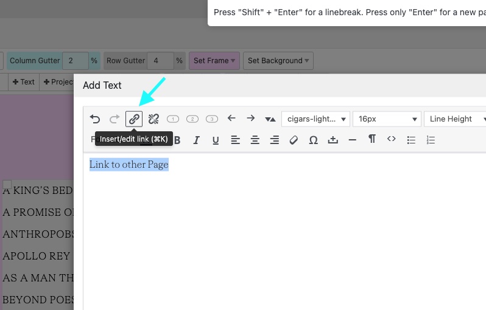Click the Column Gutter value field
This screenshot has height=310, width=486.
pos(76,61)
